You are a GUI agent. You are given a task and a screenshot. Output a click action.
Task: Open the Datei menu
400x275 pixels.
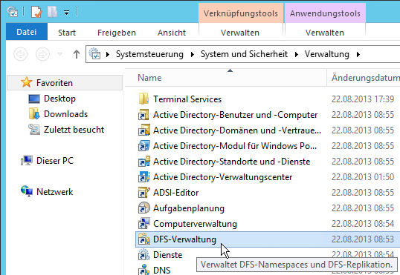(x=27, y=32)
